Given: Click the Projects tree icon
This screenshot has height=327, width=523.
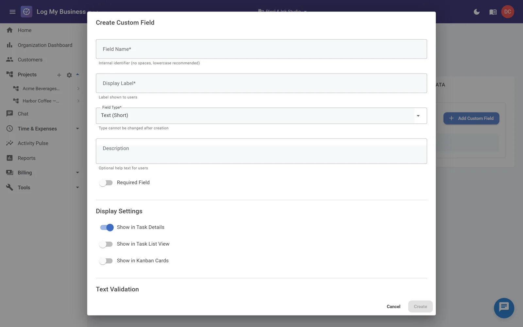Looking at the screenshot, I should [10, 75].
